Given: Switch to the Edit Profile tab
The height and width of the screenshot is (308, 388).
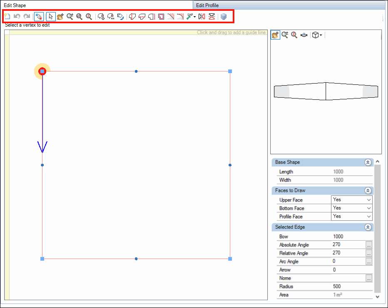Looking at the screenshot, I should point(207,5).
